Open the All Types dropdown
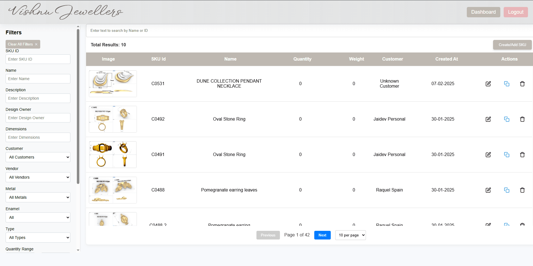The width and height of the screenshot is (533, 266). point(38,238)
